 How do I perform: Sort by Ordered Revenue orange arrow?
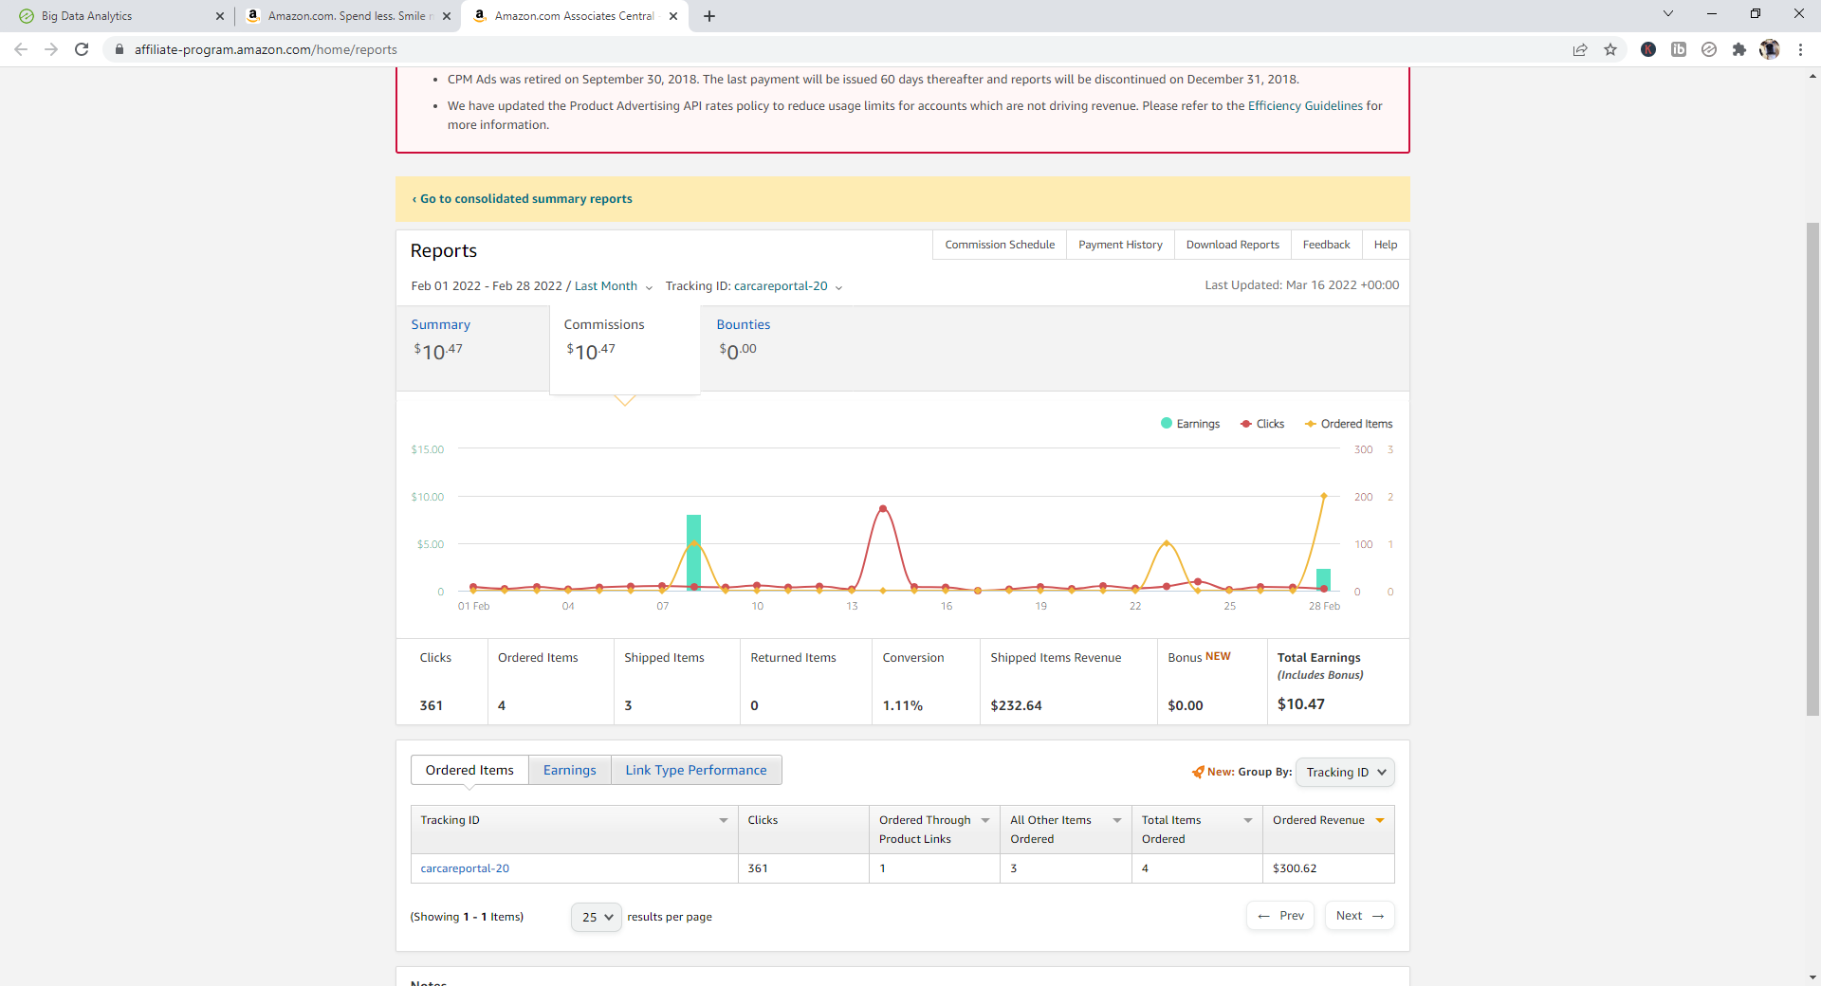[x=1380, y=821]
